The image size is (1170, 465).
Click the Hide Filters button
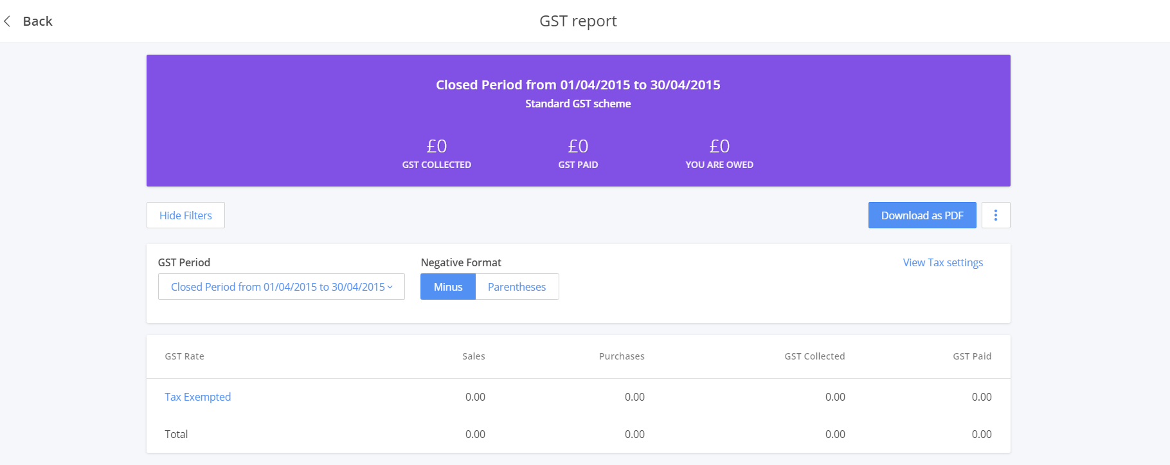(x=186, y=215)
